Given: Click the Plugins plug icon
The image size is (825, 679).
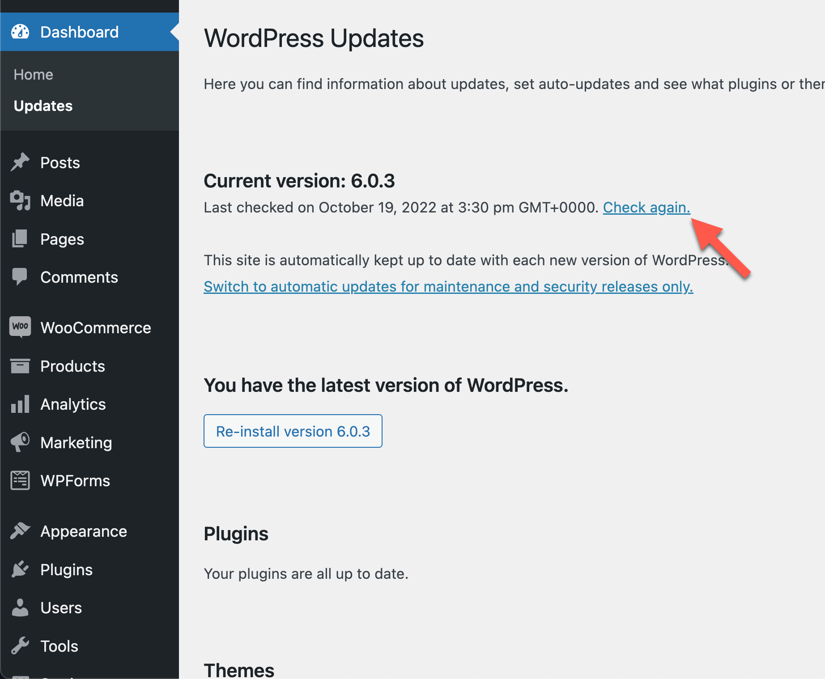Looking at the screenshot, I should coord(20,569).
